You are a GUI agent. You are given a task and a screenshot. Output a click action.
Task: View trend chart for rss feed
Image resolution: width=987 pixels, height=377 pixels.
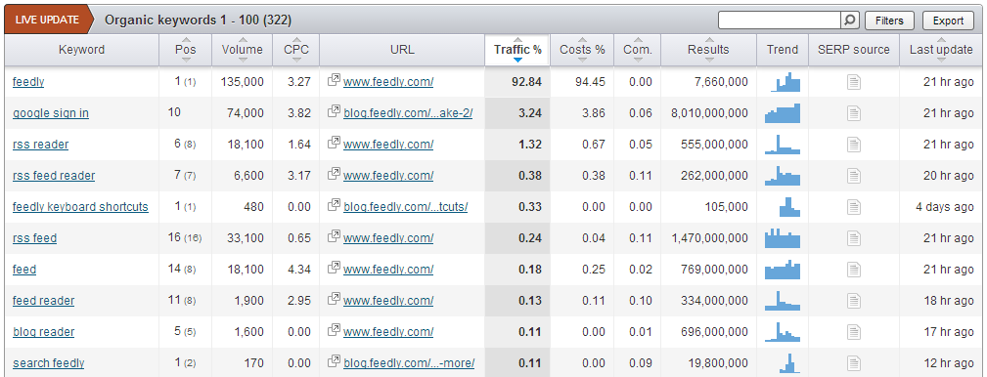click(x=783, y=238)
